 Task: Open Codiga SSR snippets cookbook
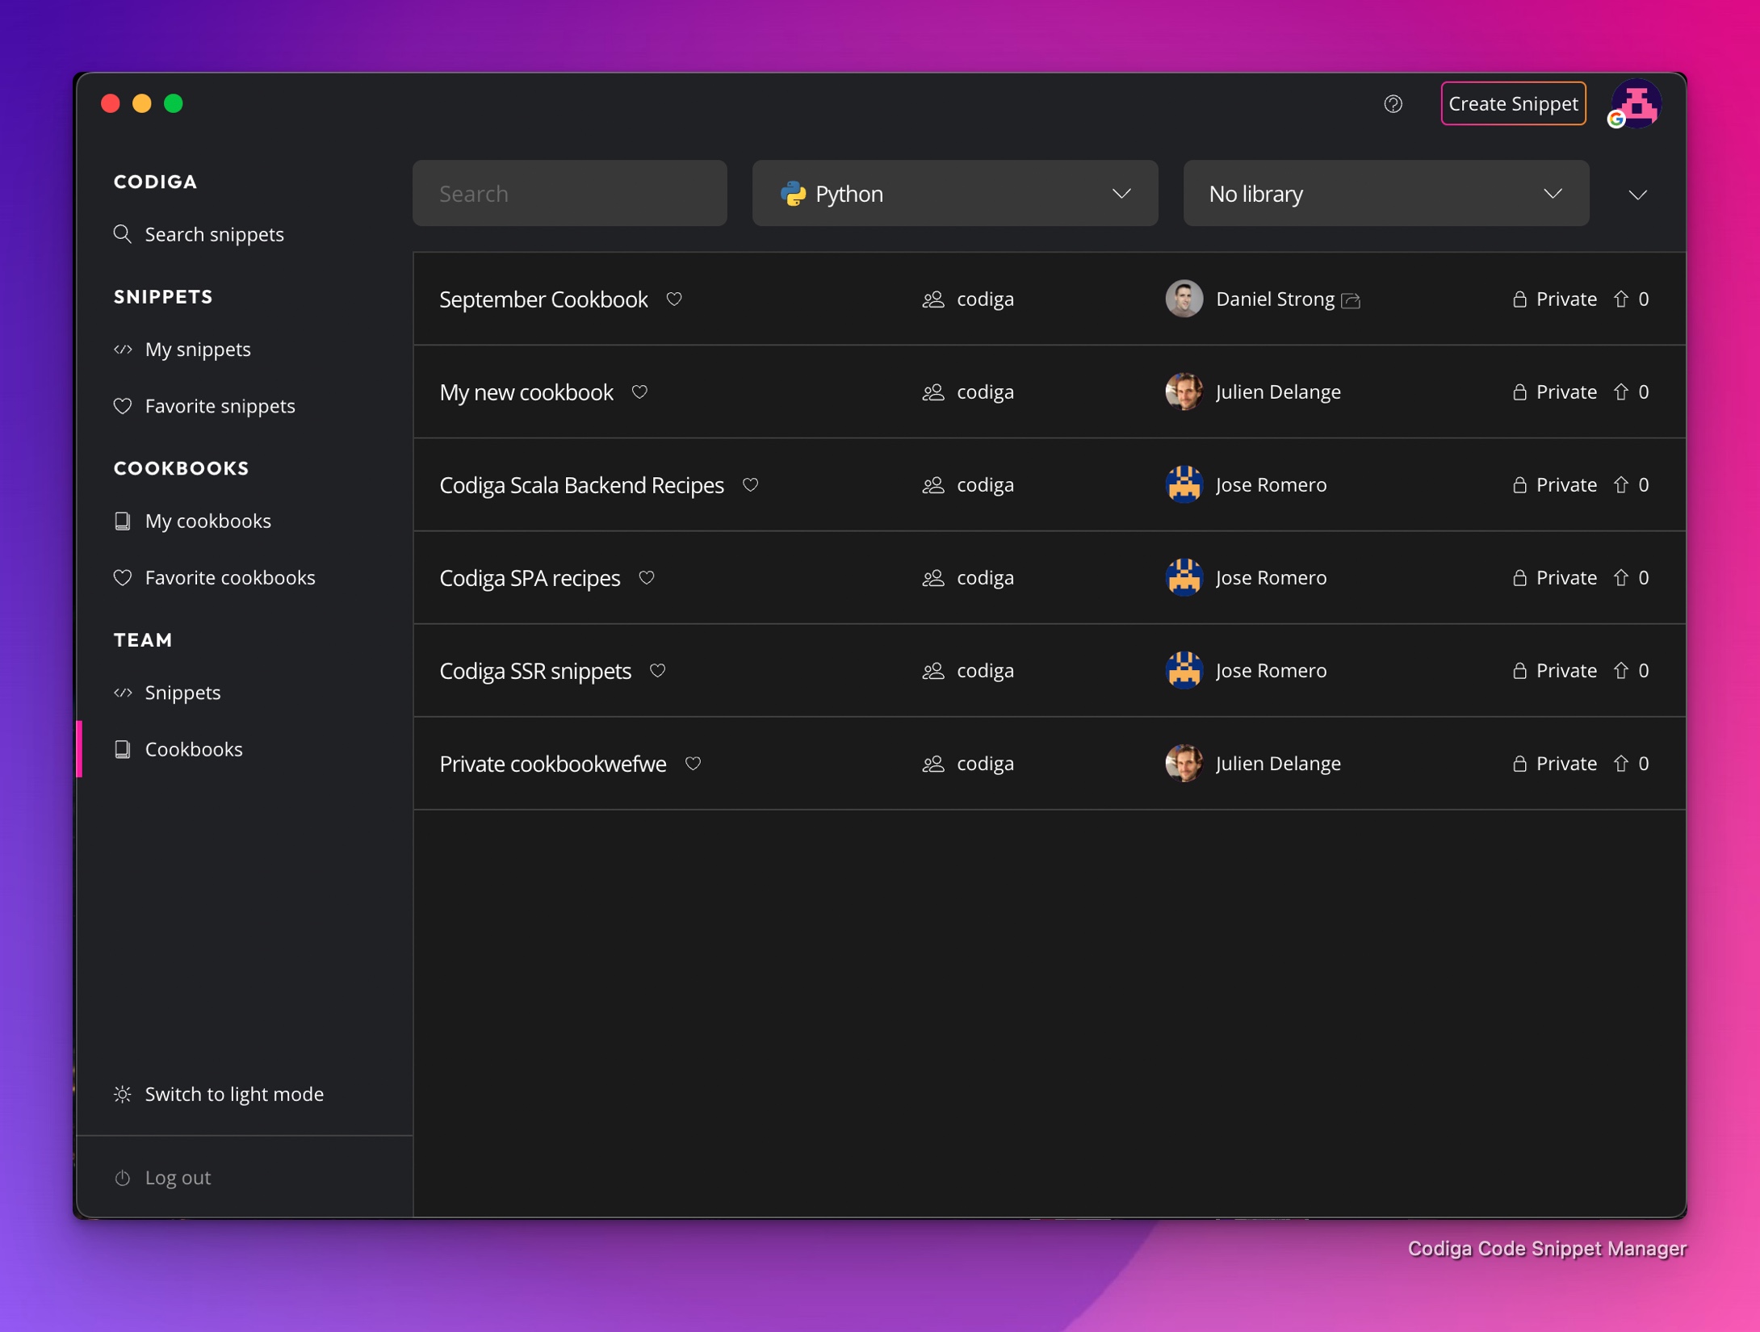click(x=535, y=671)
